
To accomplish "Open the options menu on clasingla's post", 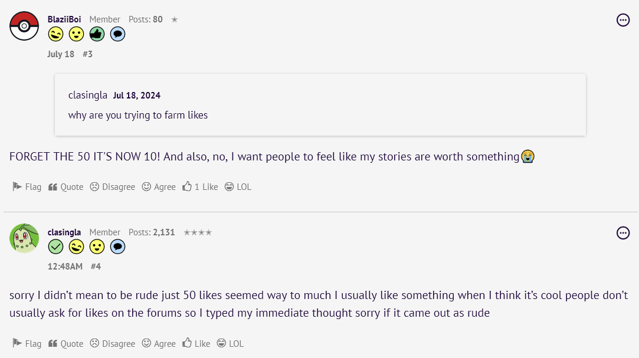I will [622, 233].
